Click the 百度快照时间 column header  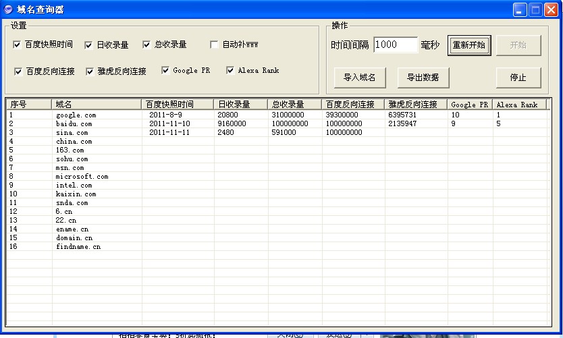(178, 105)
